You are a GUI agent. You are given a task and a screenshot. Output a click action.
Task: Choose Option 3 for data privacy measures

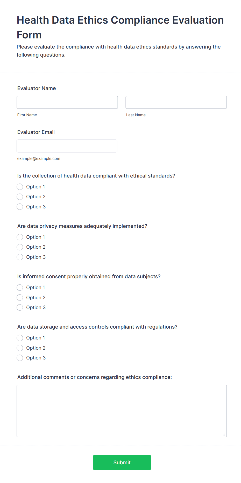tap(20, 257)
